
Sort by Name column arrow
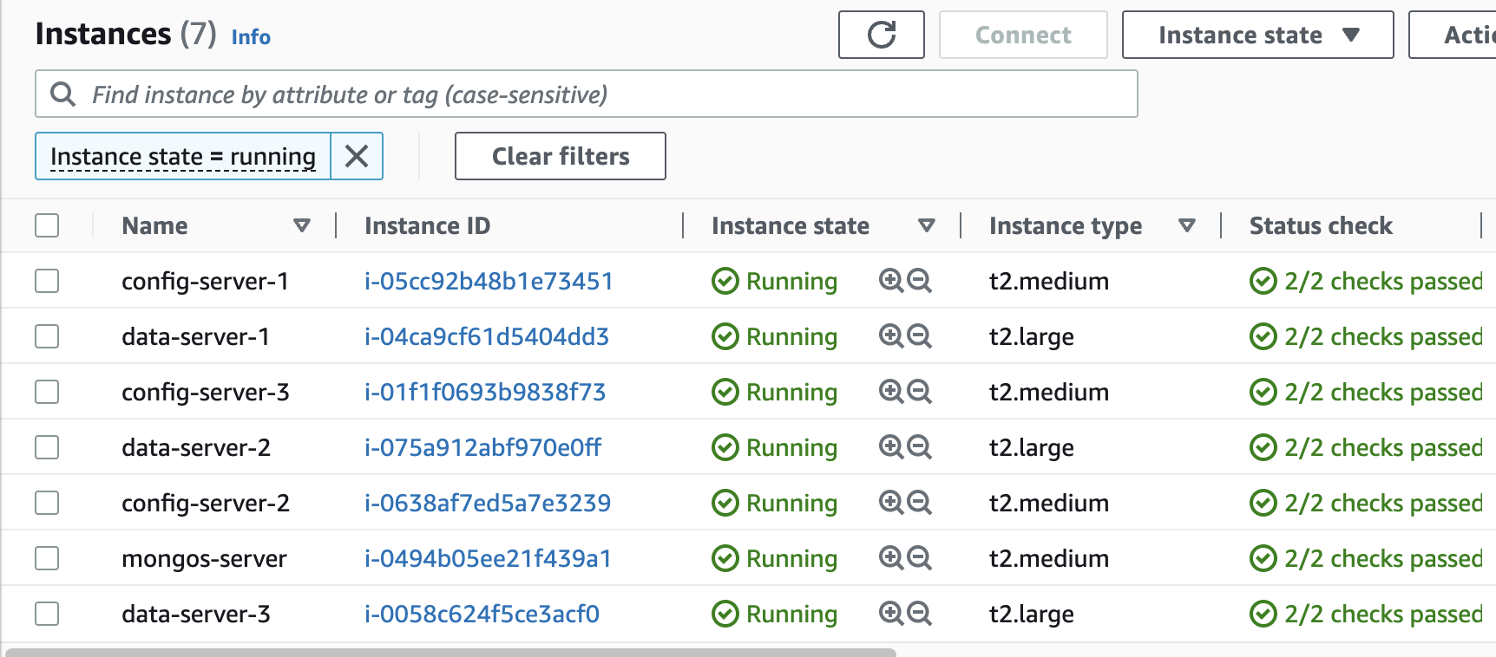pyautogui.click(x=302, y=225)
